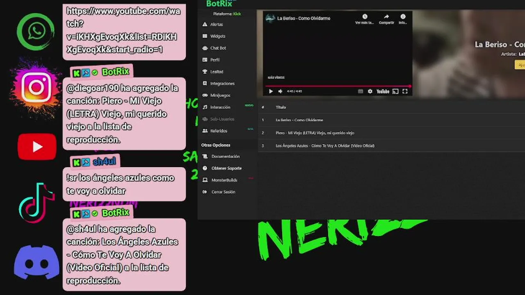Image resolution: width=525 pixels, height=295 pixels.
Task: Open Alertas in the BotRix sidebar
Action: coord(216,25)
